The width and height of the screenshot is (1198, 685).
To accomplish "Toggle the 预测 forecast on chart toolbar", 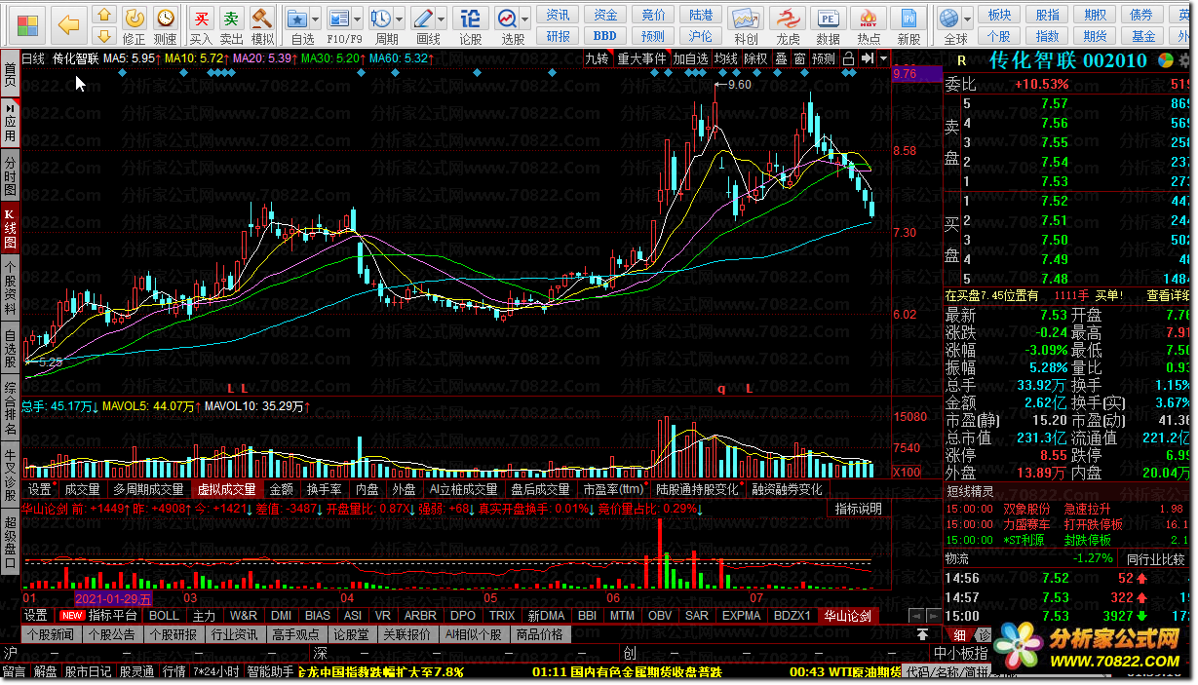I will 824,58.
